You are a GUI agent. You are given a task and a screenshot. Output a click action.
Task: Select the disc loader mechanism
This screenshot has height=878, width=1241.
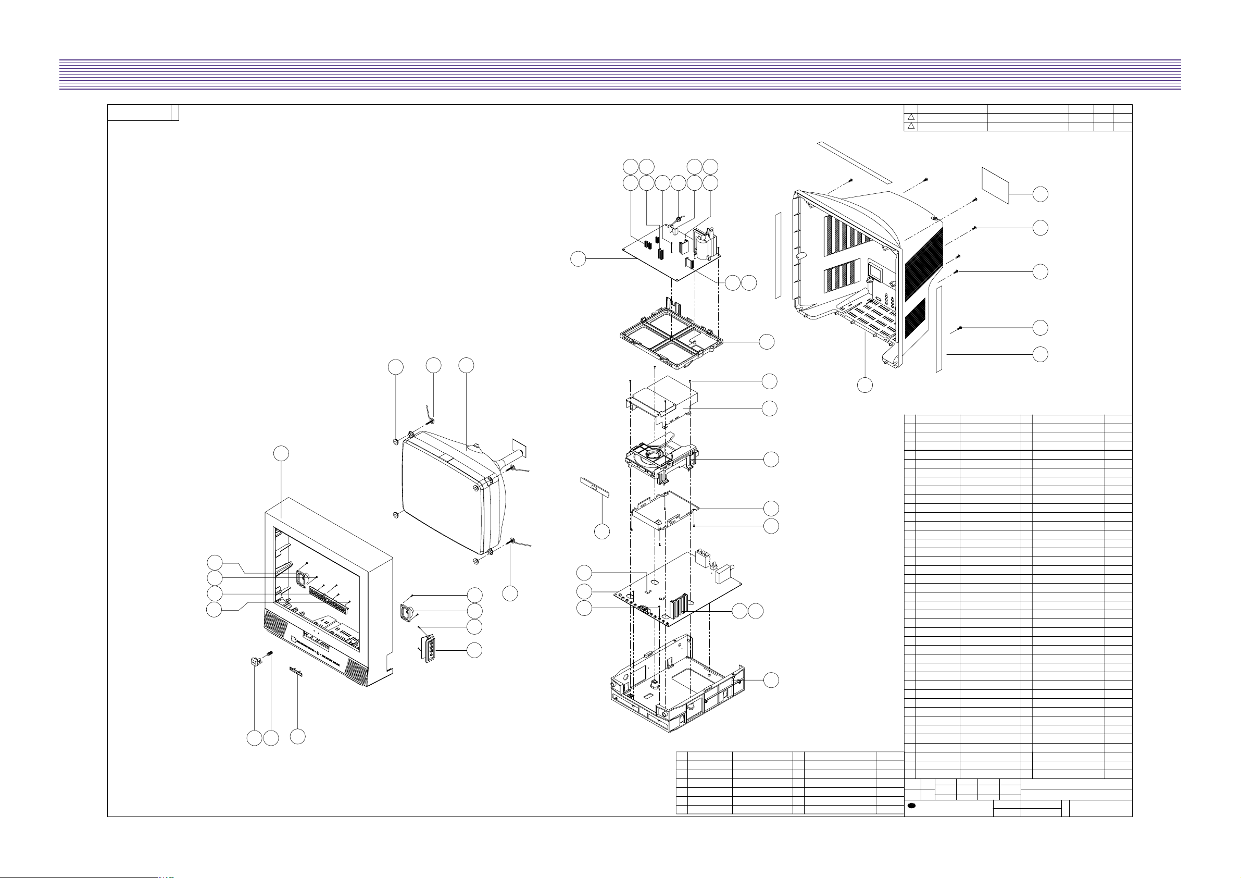coord(662,459)
